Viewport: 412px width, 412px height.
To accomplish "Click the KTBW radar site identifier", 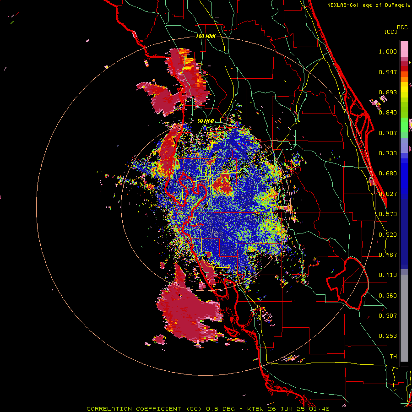I will tap(255, 409).
